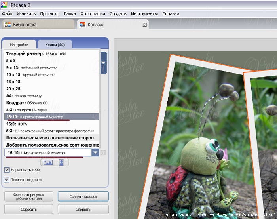
Task: Close the Коллаж tab
Action: (145, 25)
